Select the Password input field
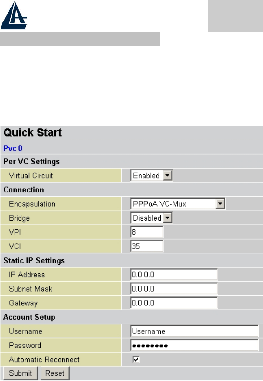The height and width of the screenshot is (381, 263). click(x=194, y=345)
